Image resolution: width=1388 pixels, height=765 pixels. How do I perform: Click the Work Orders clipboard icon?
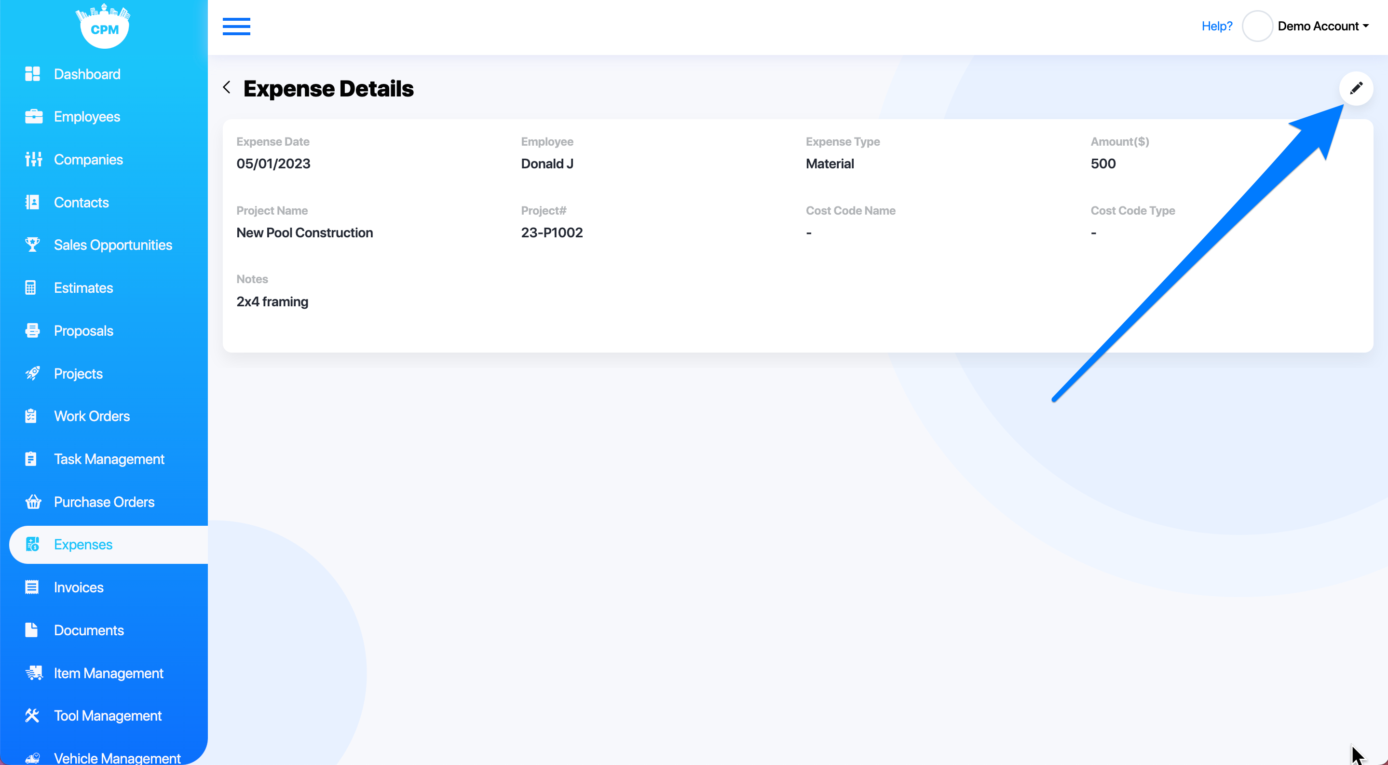tap(31, 416)
